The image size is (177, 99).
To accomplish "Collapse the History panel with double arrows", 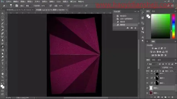I will click(x=135, y=12).
